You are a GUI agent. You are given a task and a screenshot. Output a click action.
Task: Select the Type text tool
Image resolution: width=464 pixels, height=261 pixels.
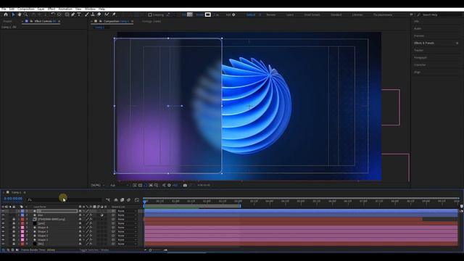79,14
